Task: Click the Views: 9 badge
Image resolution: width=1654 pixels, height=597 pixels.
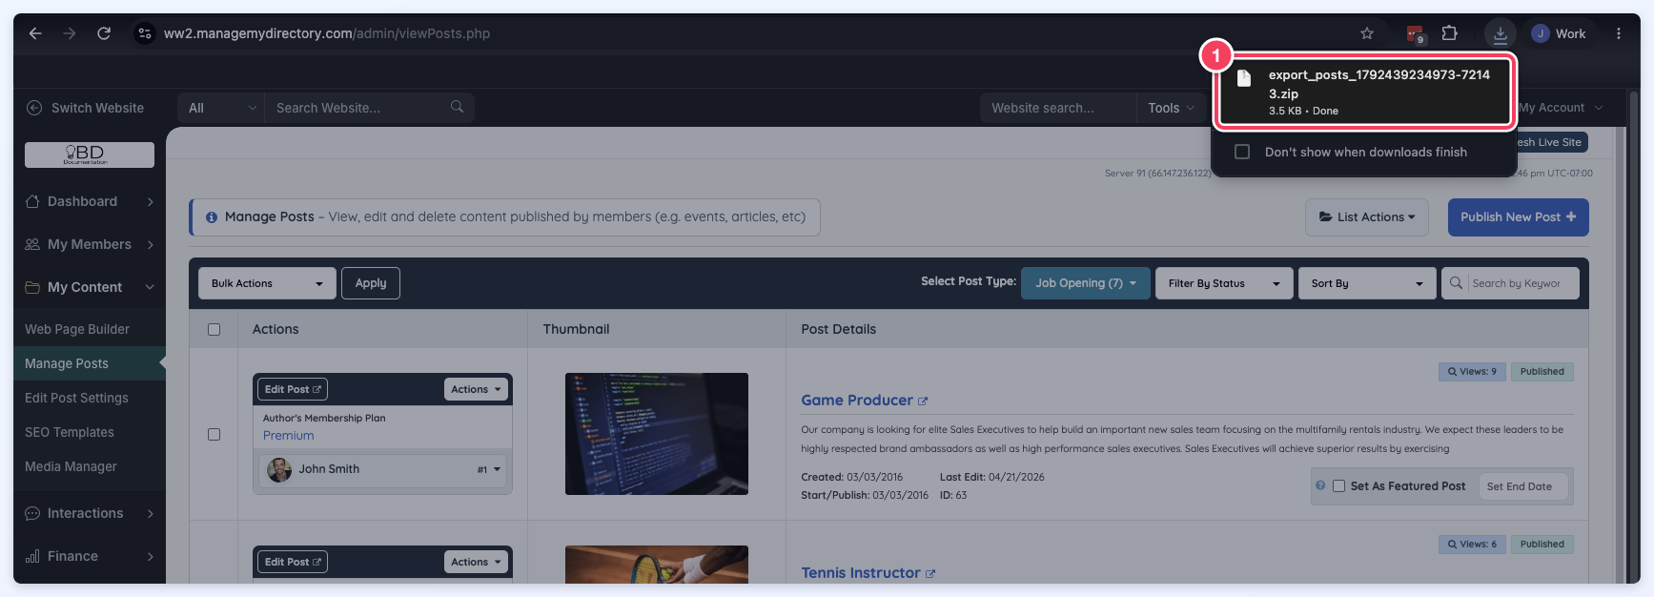Action: 1472,372
